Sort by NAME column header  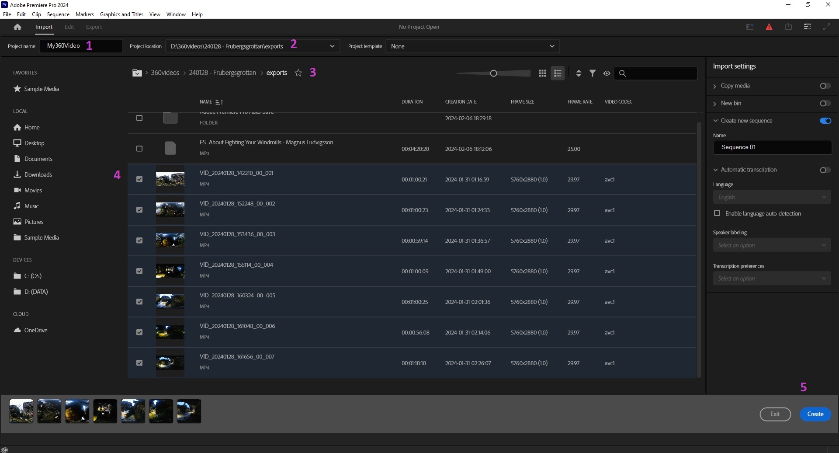coord(206,102)
